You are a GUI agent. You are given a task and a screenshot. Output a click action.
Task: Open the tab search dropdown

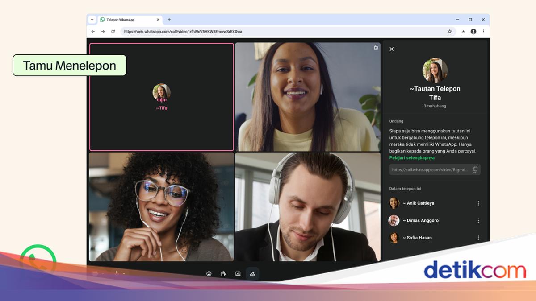[x=92, y=20]
